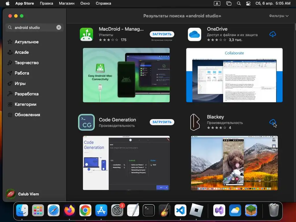This screenshot has height=222, width=296.
Task: Click the menu bar date and time
Action: click(x=273, y=3)
